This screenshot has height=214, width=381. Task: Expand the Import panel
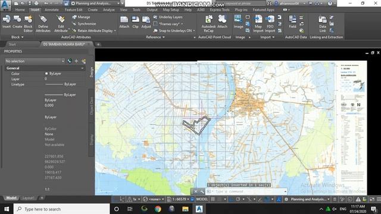[267, 37]
